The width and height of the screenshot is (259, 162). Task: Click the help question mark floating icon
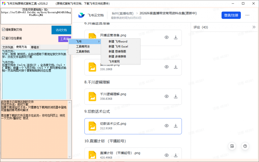[245, 146]
